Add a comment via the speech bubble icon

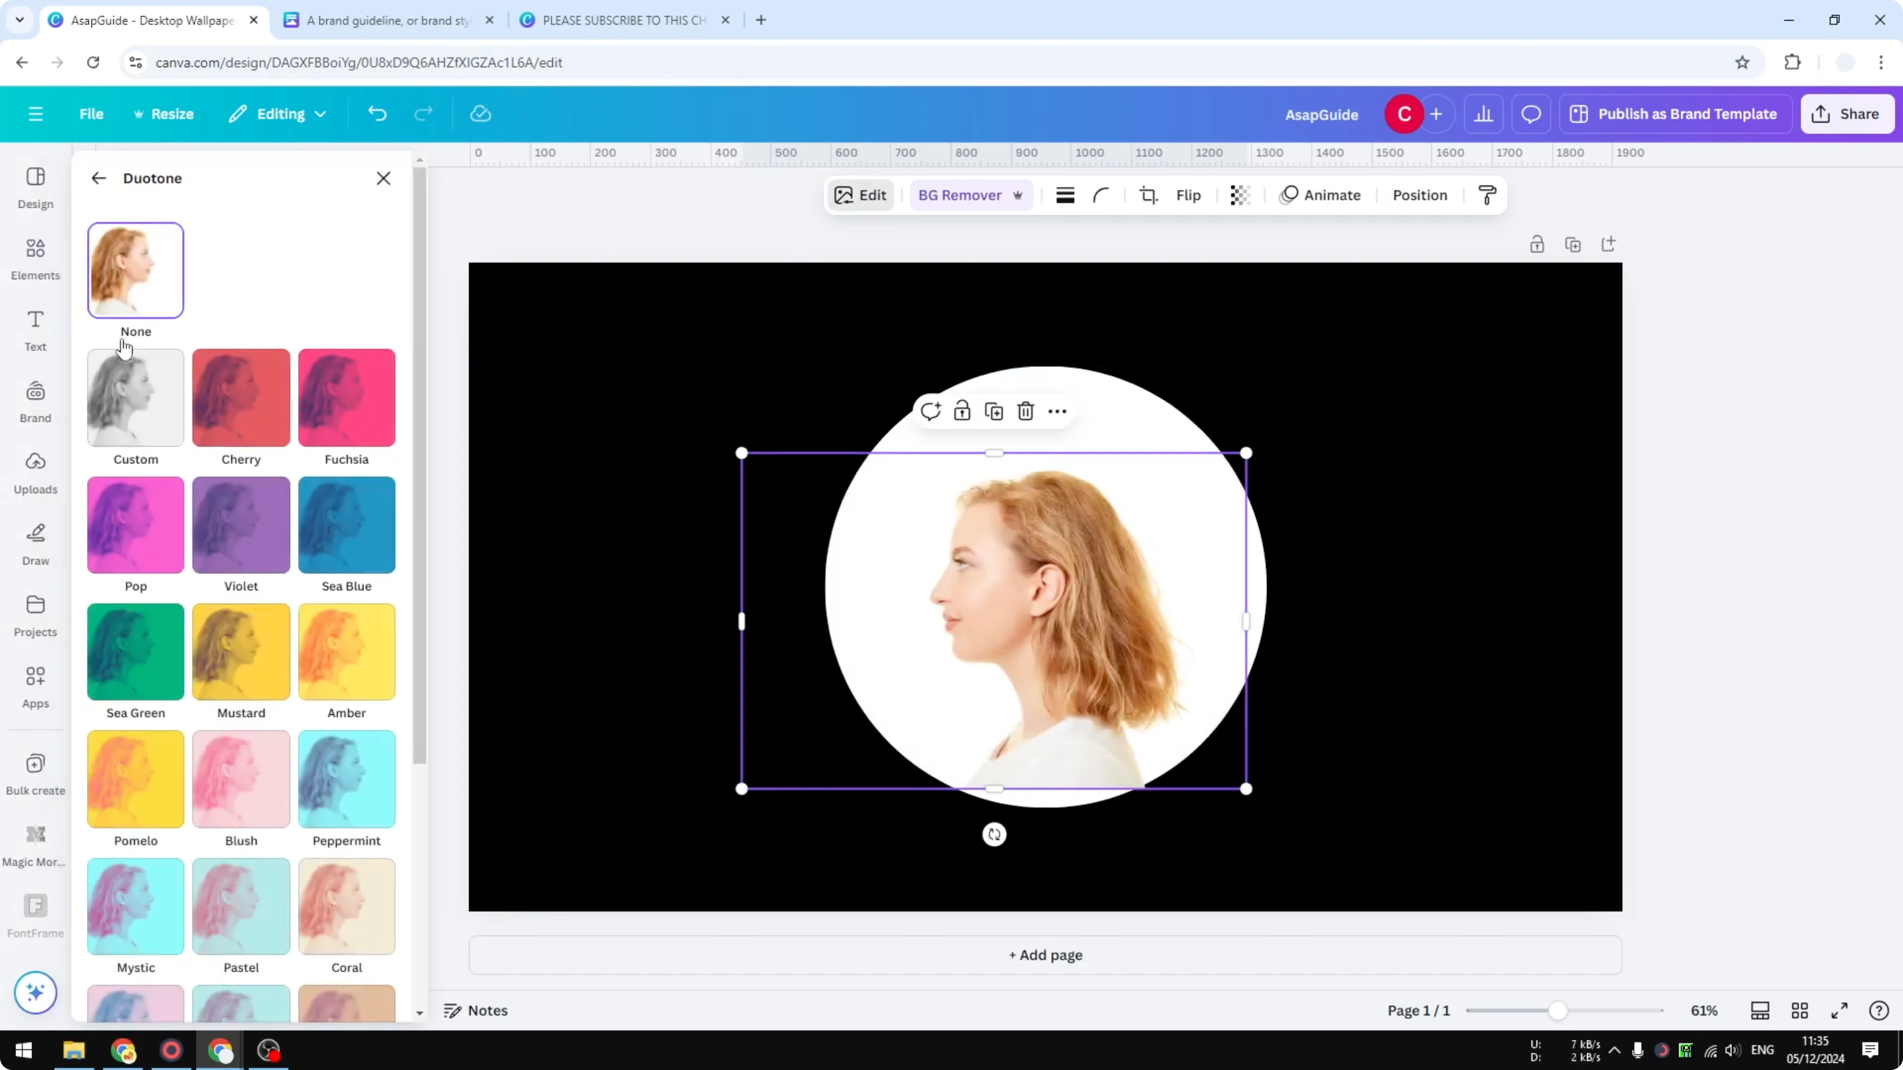(930, 410)
